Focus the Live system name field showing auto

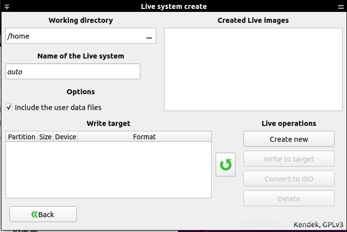pos(73,71)
